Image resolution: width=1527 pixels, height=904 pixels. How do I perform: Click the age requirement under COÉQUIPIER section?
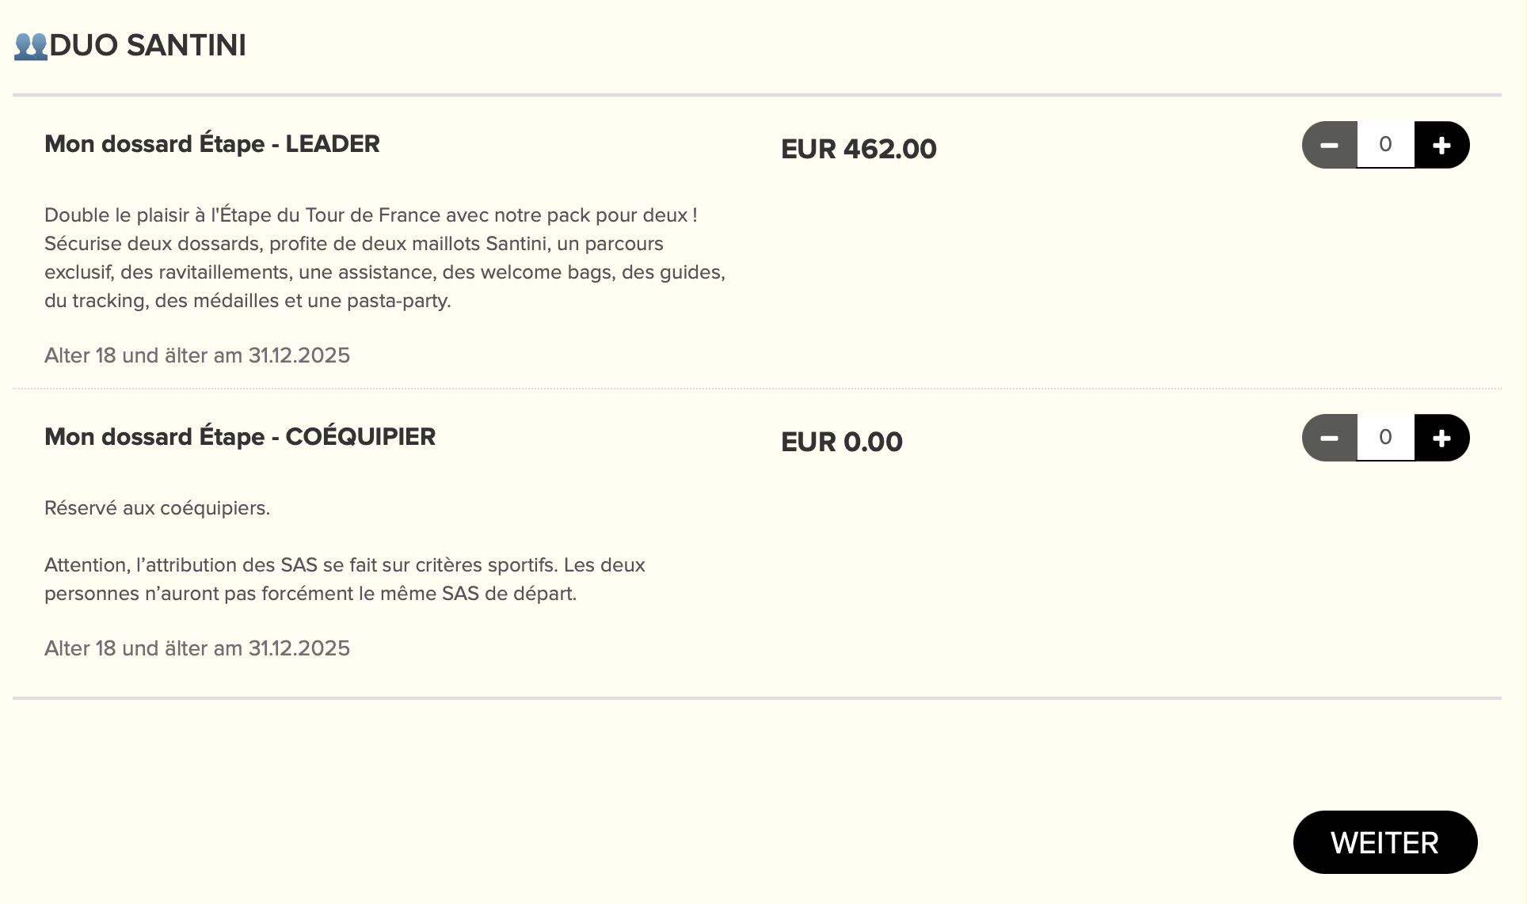[197, 648]
